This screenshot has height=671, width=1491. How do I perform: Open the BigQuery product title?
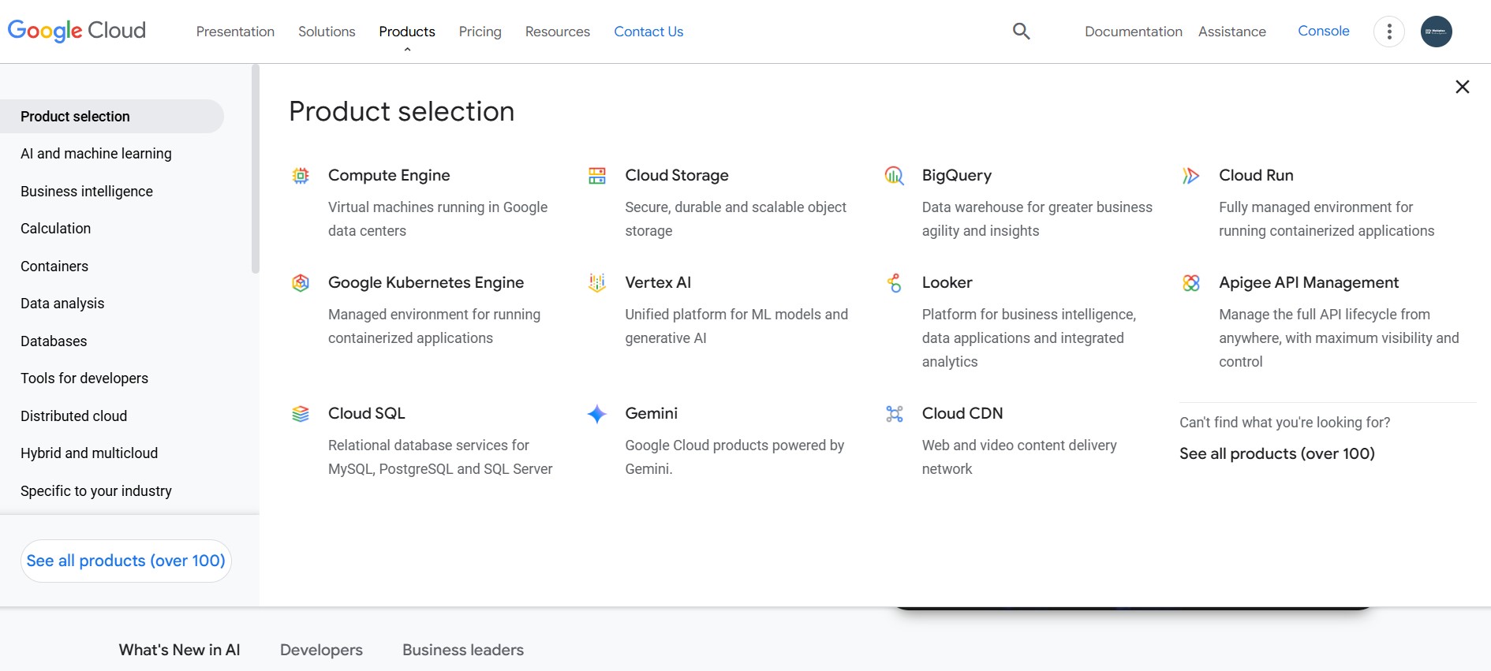(x=957, y=175)
